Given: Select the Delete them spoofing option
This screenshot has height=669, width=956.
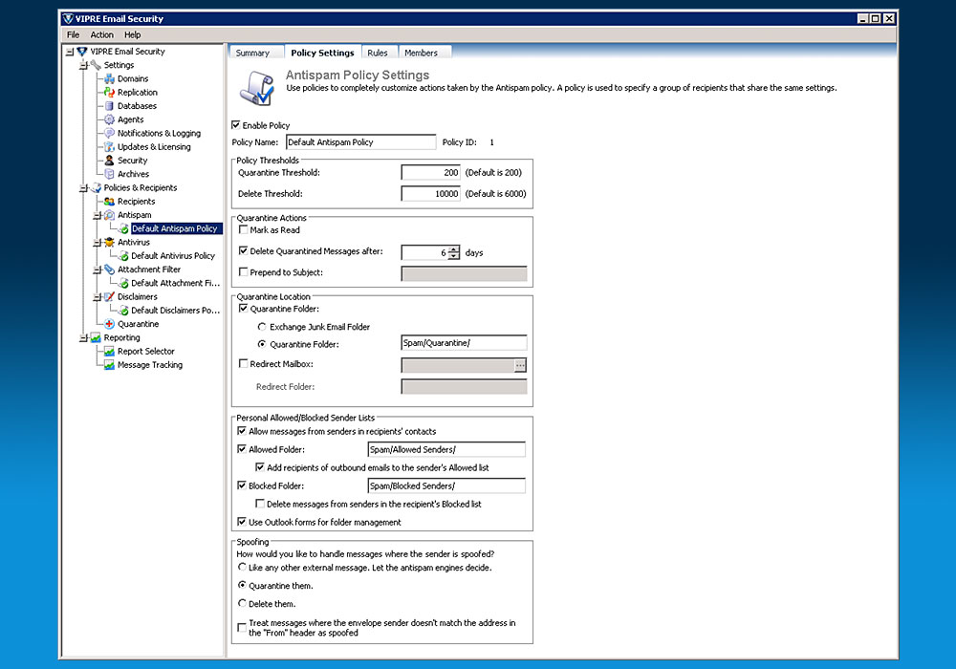Looking at the screenshot, I should click(x=242, y=603).
